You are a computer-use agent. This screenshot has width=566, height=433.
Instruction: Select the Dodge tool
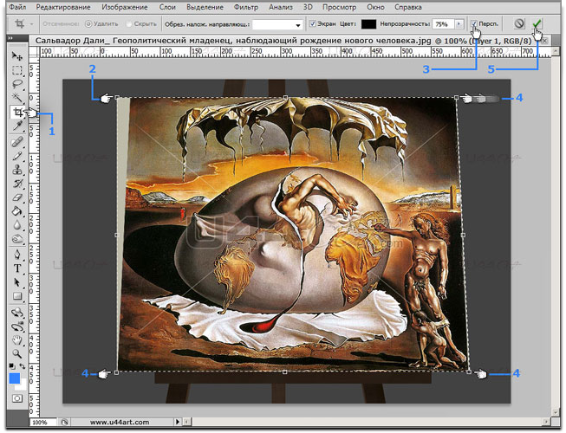click(x=17, y=239)
